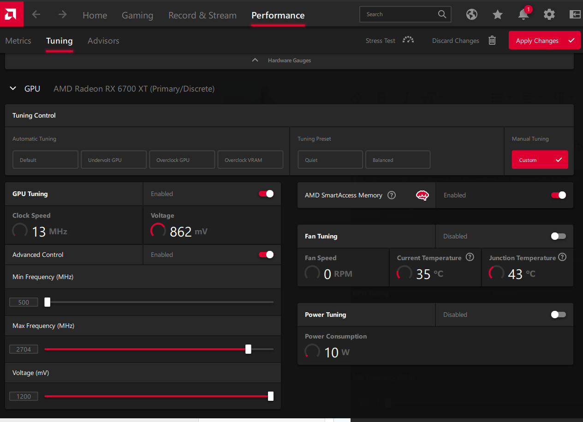Click the red brain icon
The height and width of the screenshot is (422, 583).
[422, 195]
